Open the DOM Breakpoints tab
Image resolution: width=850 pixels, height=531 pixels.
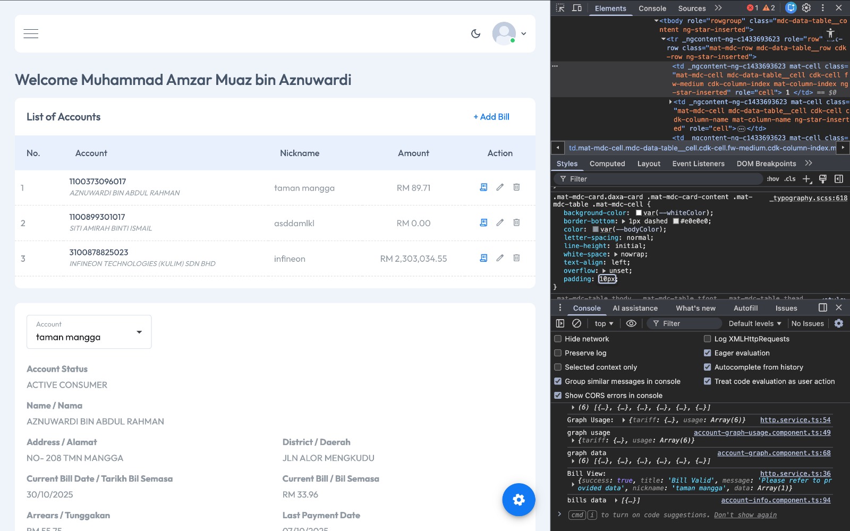pos(766,164)
